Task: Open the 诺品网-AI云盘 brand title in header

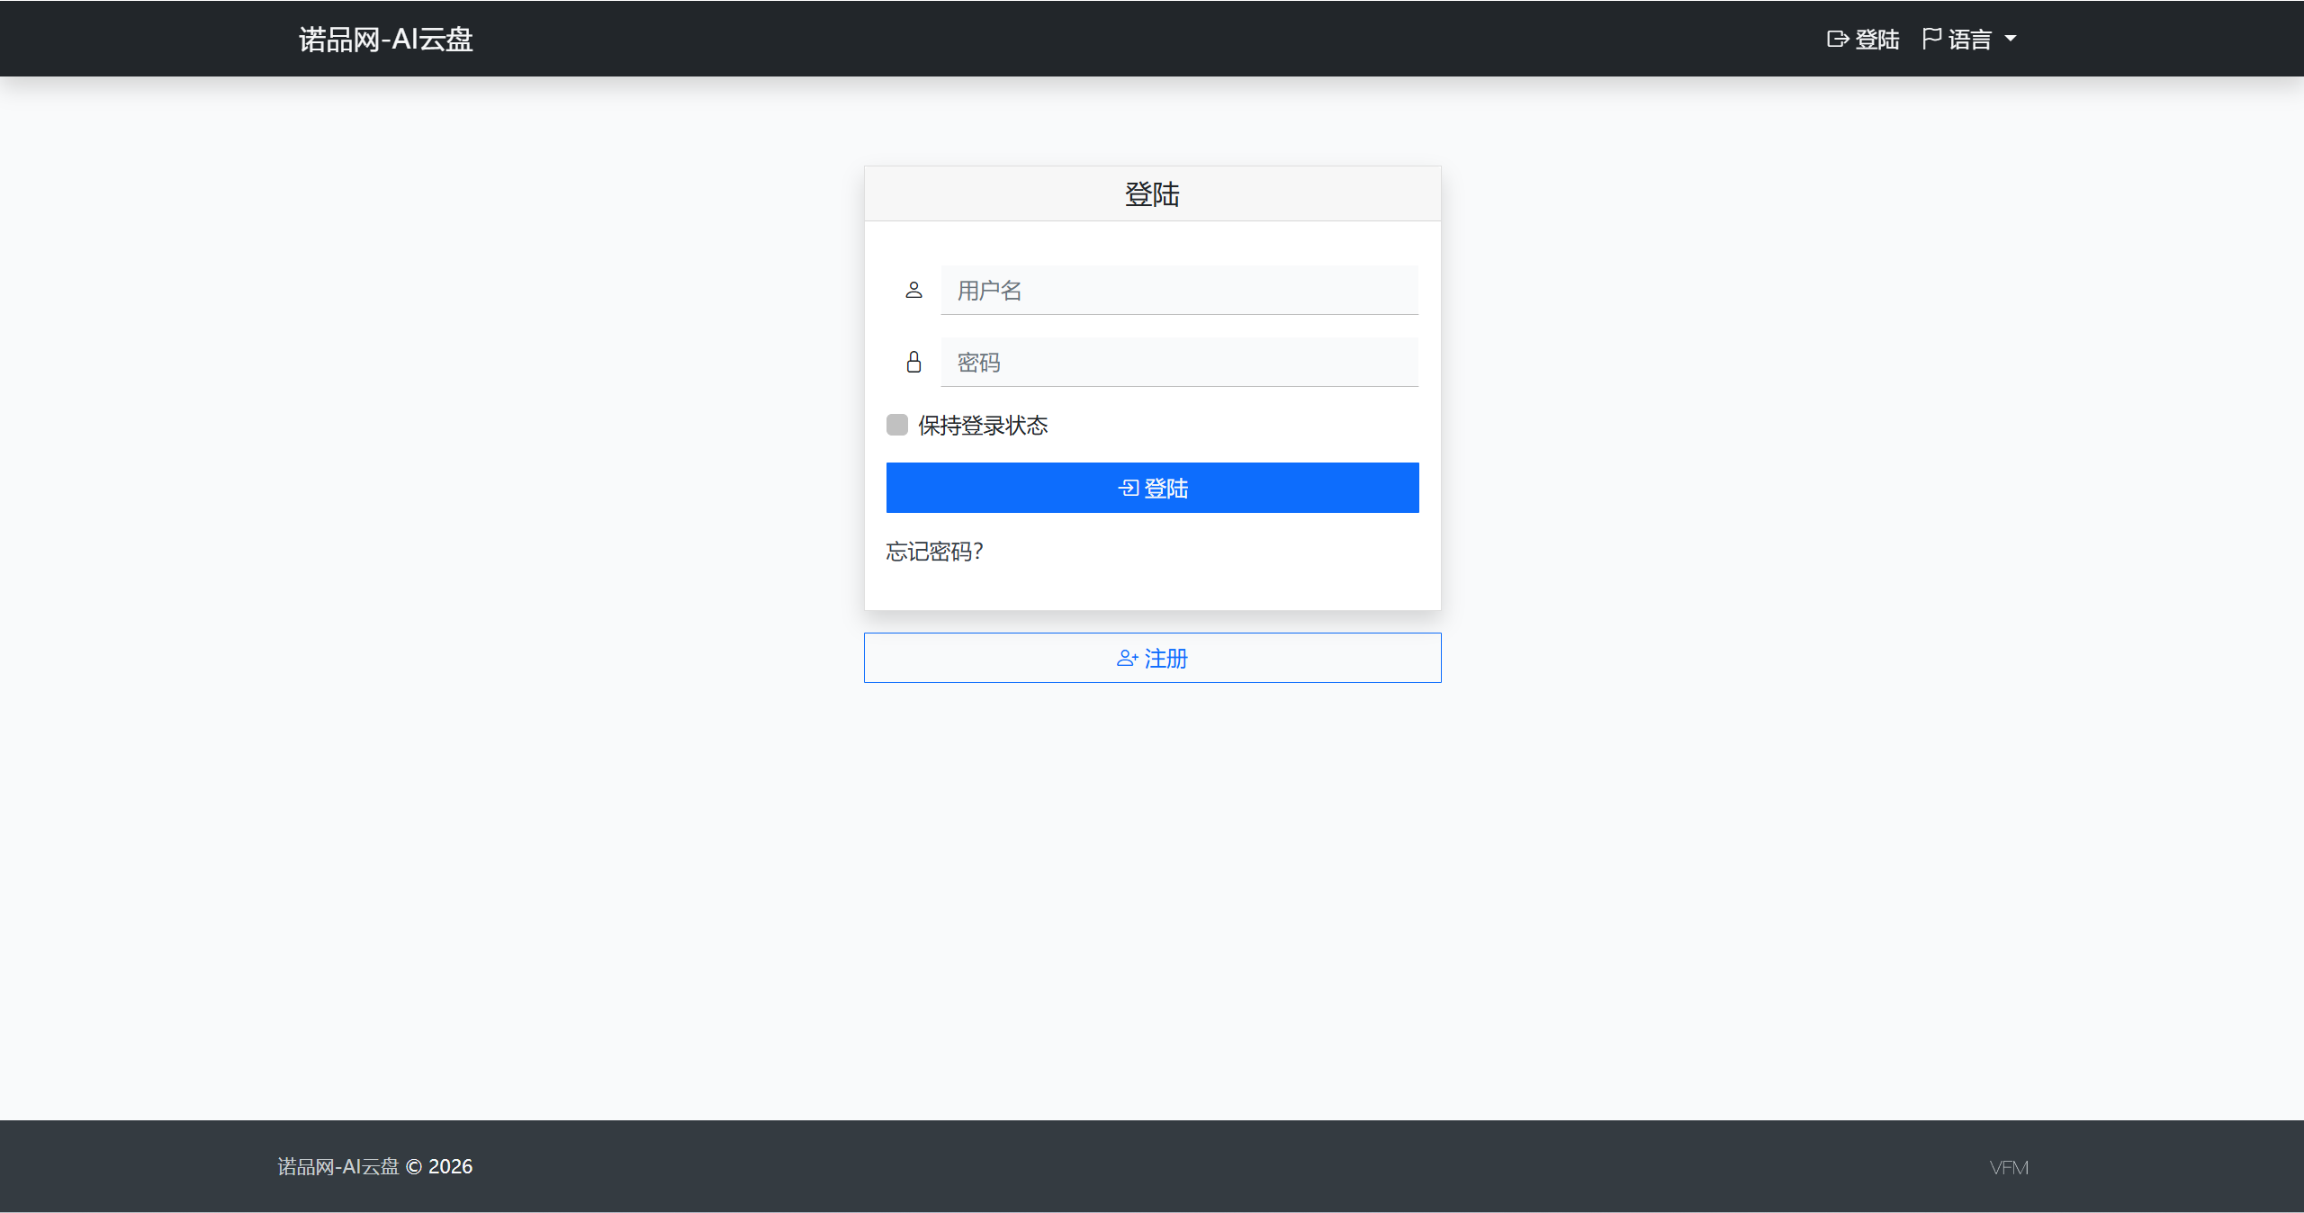Action: pos(386,40)
